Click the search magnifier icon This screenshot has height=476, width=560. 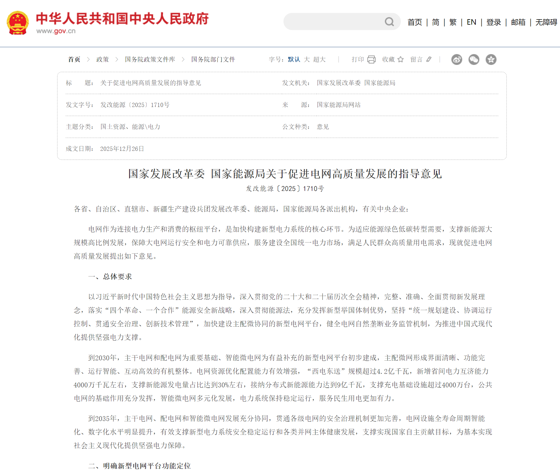pos(389,22)
